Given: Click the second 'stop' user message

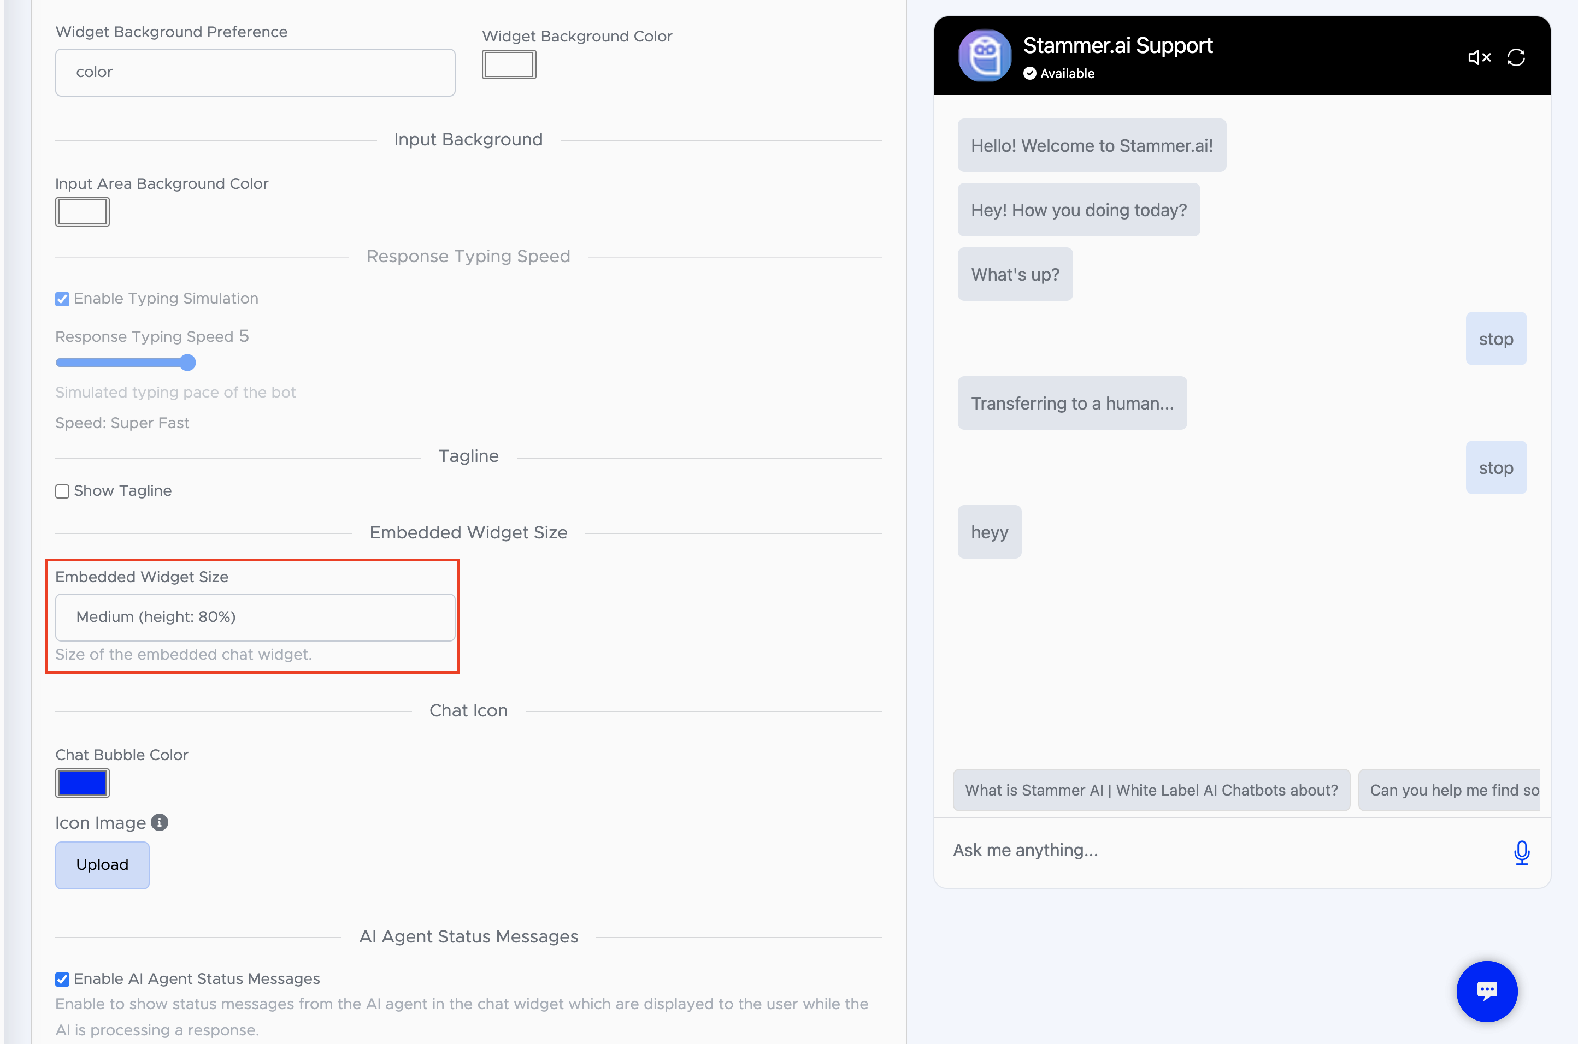Looking at the screenshot, I should click(x=1496, y=467).
